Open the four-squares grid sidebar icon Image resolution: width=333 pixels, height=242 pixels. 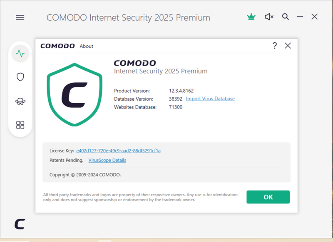[20, 125]
